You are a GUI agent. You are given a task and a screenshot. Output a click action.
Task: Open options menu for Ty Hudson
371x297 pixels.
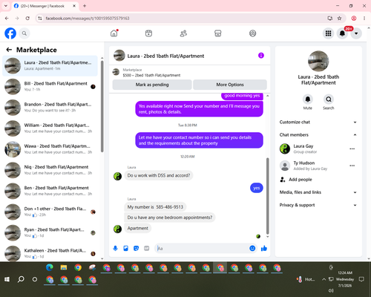352,166
